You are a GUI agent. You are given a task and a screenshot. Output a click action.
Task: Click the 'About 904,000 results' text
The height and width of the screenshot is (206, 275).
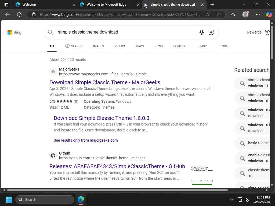point(68,60)
